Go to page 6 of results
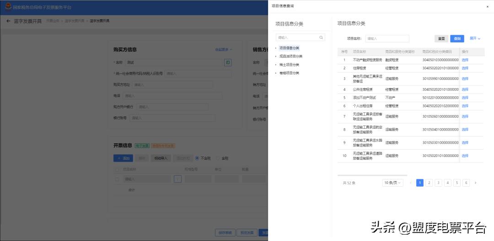This screenshot has width=494, height=241. 466,183
